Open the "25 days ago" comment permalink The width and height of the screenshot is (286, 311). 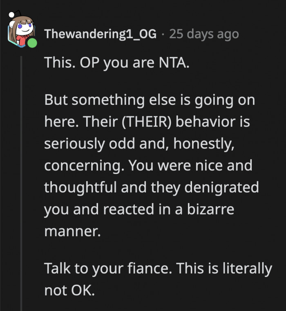pyautogui.click(x=204, y=34)
